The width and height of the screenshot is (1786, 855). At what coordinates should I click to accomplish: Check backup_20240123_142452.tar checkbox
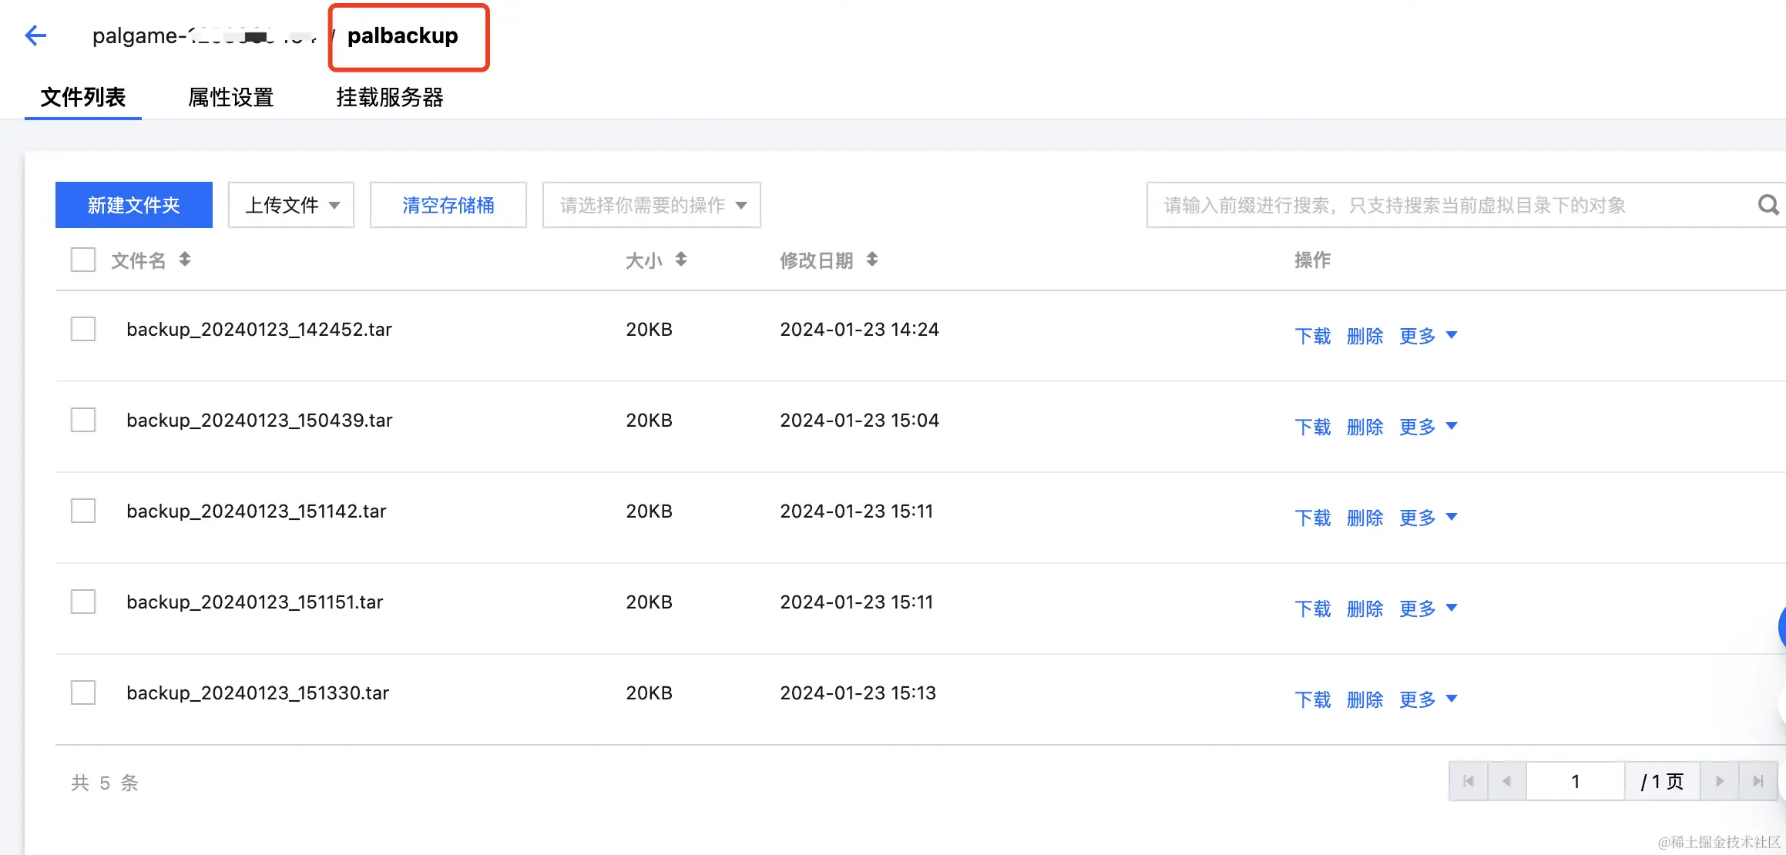83,329
